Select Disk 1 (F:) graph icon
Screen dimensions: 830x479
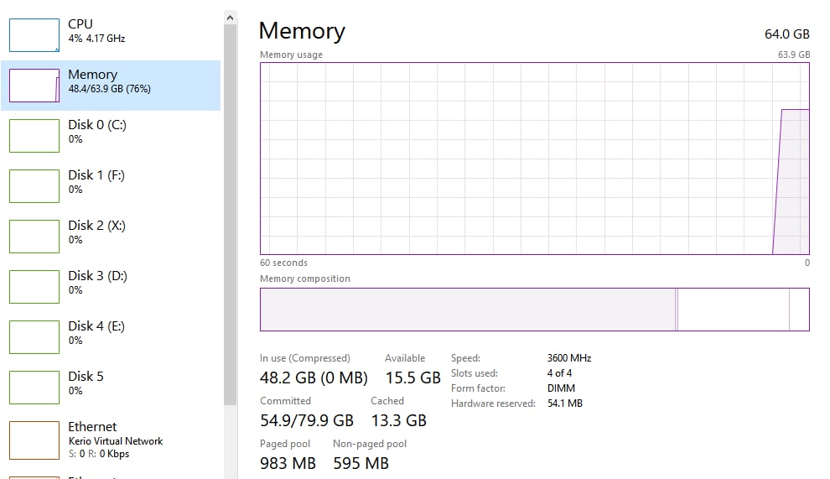34,186
